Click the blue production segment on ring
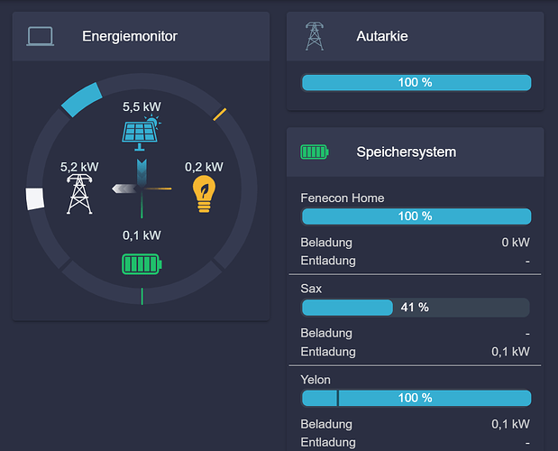558x451 pixels. pos(82,99)
